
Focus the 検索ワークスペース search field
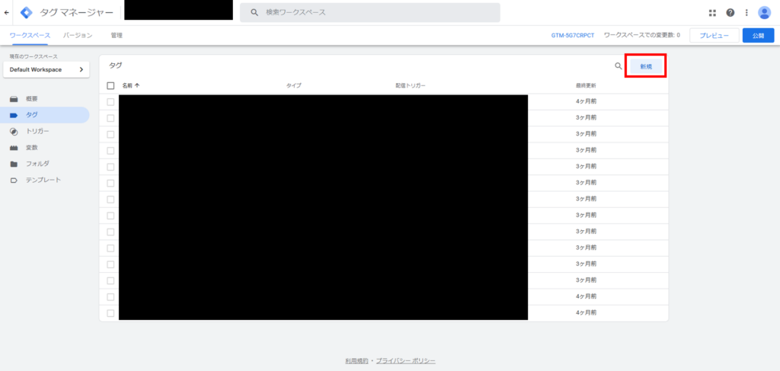(369, 12)
